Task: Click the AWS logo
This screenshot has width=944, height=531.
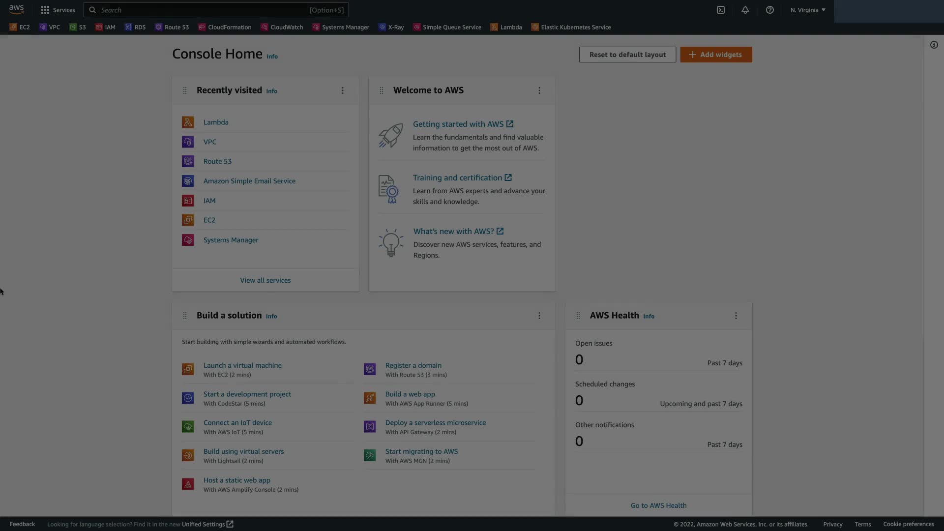Action: pos(16,9)
